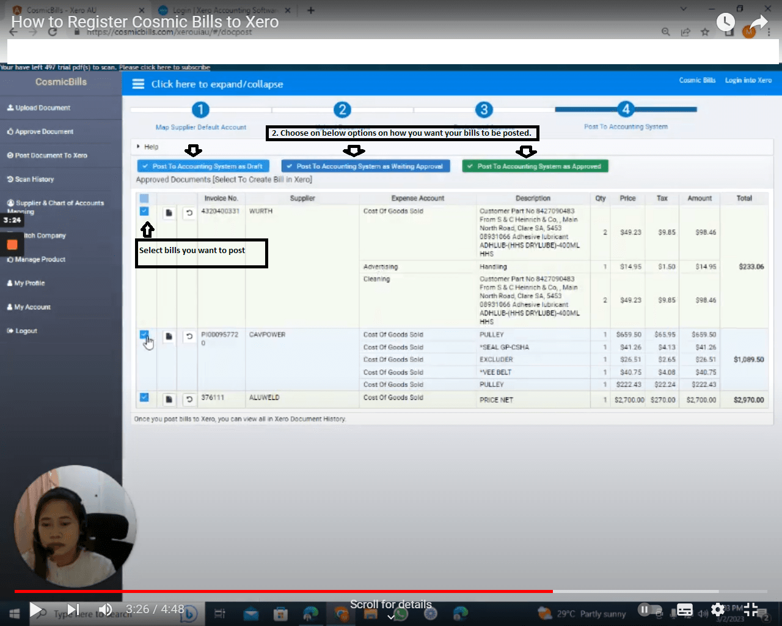Reload the page with the browser refresh icon
The image size is (782, 626).
pos(53,32)
